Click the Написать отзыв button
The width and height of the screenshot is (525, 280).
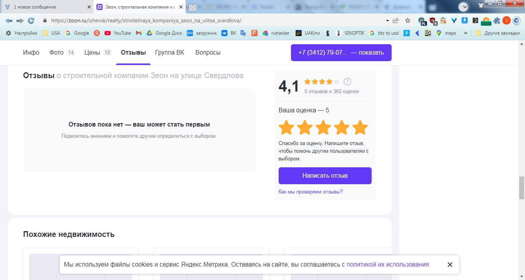tap(325, 176)
